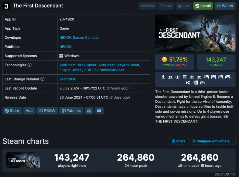Click Compare with others button
Image resolution: width=239 pixels, height=177 pixels.
click(212, 141)
